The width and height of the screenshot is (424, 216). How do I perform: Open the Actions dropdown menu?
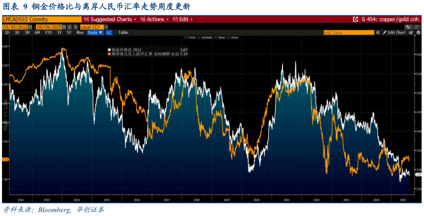tap(155, 19)
